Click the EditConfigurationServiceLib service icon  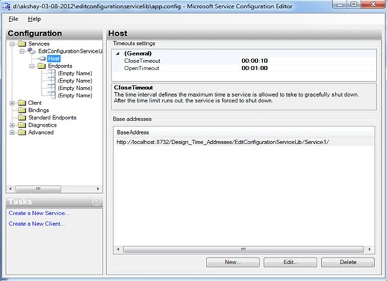coord(32,51)
